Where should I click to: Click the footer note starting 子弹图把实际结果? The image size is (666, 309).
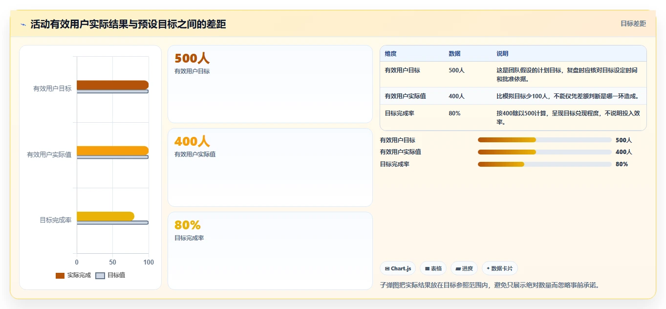point(490,285)
